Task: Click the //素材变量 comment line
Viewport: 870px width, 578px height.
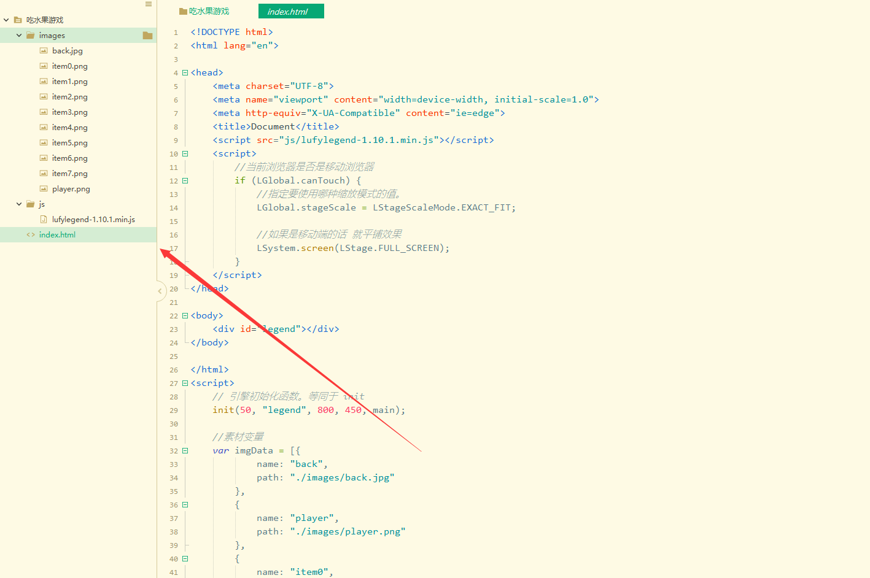Action: coord(238,437)
